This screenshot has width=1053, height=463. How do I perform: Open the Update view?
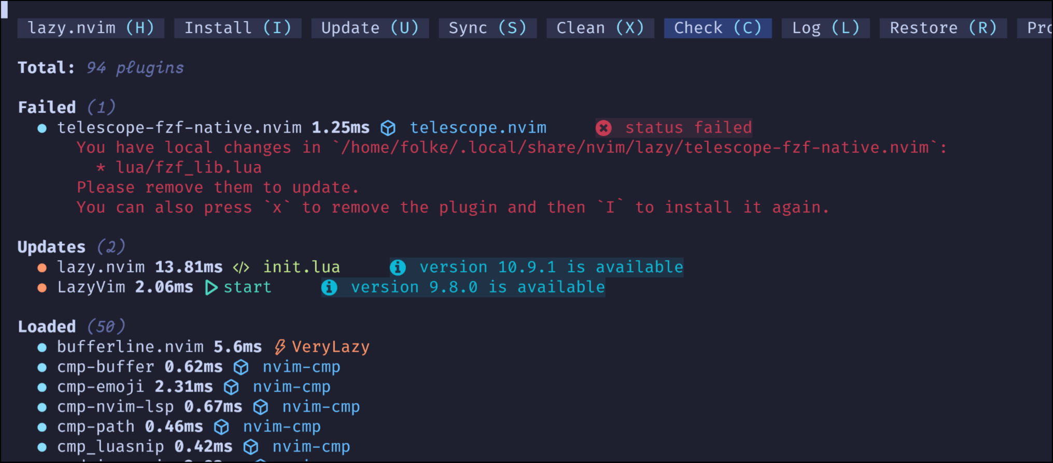370,27
